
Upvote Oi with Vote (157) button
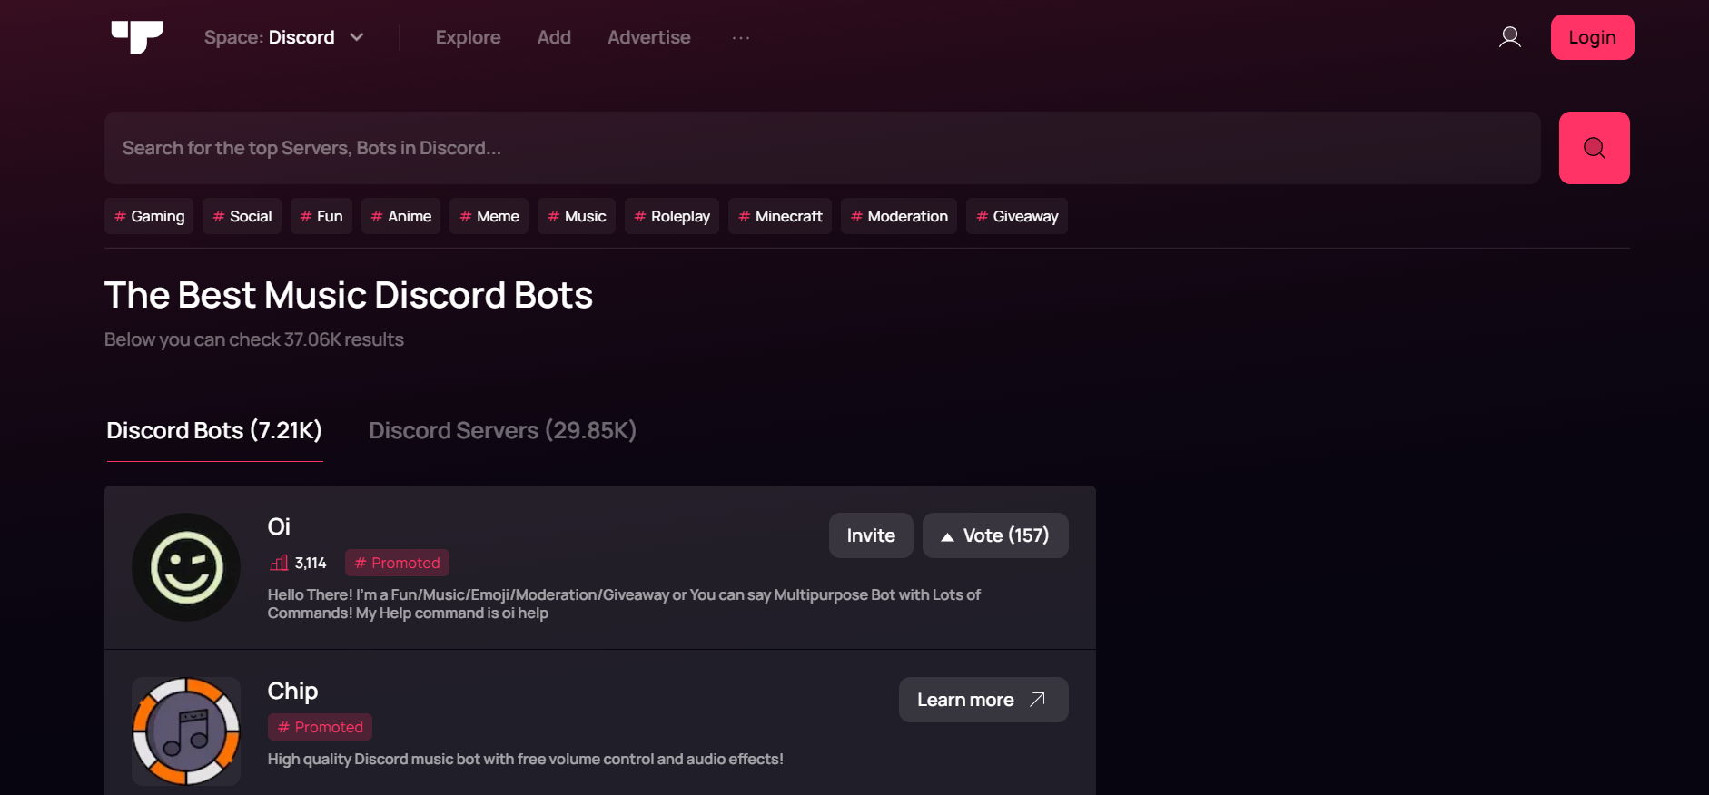(995, 535)
